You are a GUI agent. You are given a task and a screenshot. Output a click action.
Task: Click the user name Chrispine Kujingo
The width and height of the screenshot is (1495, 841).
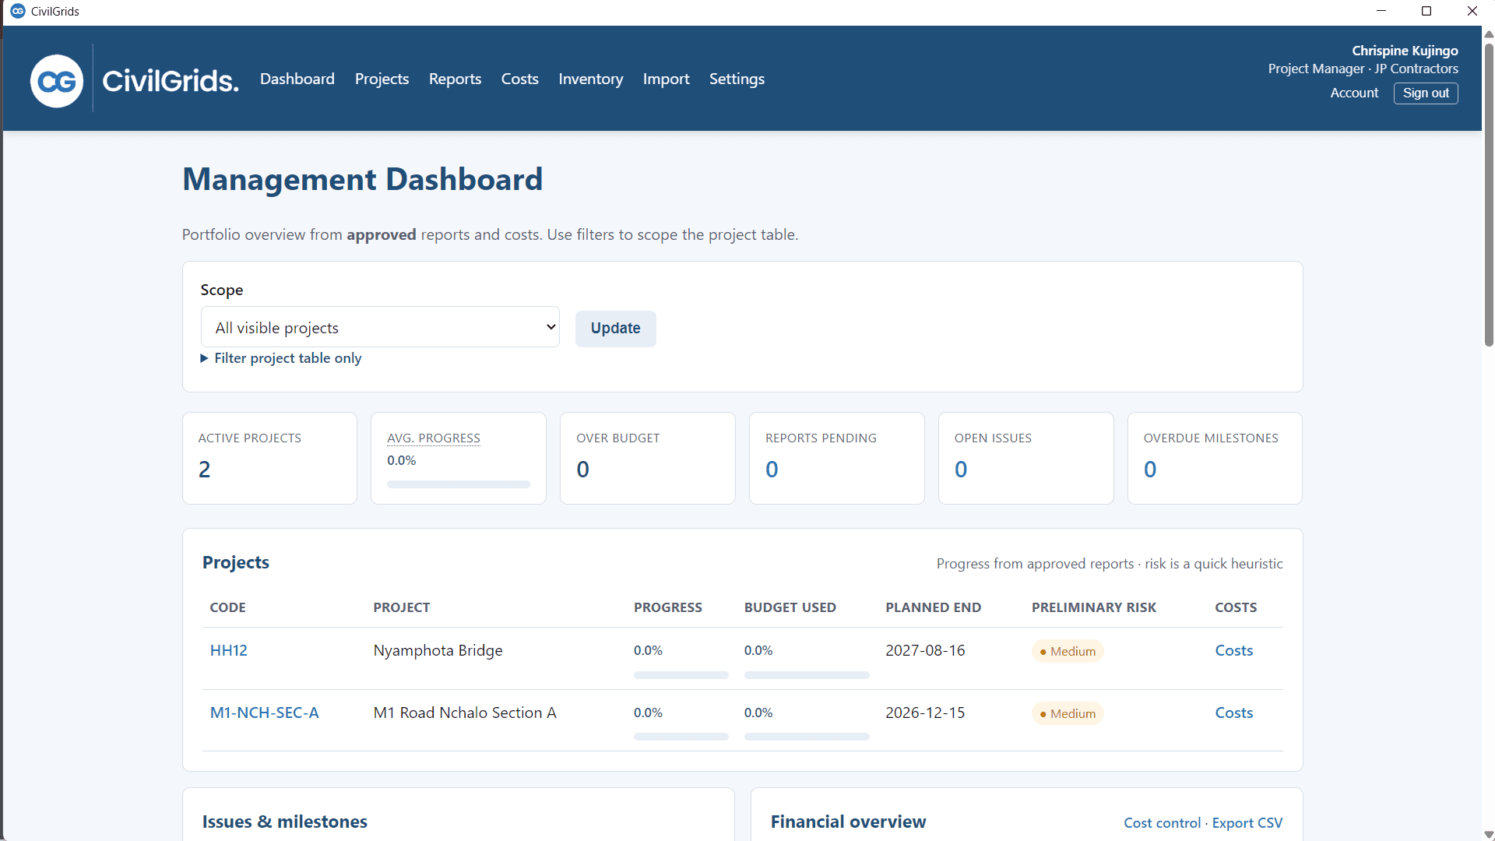tap(1405, 51)
